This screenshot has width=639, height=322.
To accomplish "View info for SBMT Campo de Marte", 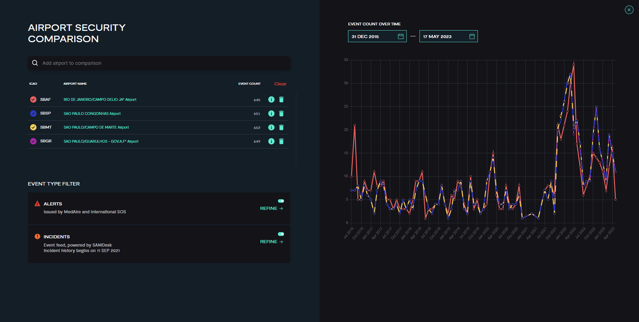I will pyautogui.click(x=271, y=128).
